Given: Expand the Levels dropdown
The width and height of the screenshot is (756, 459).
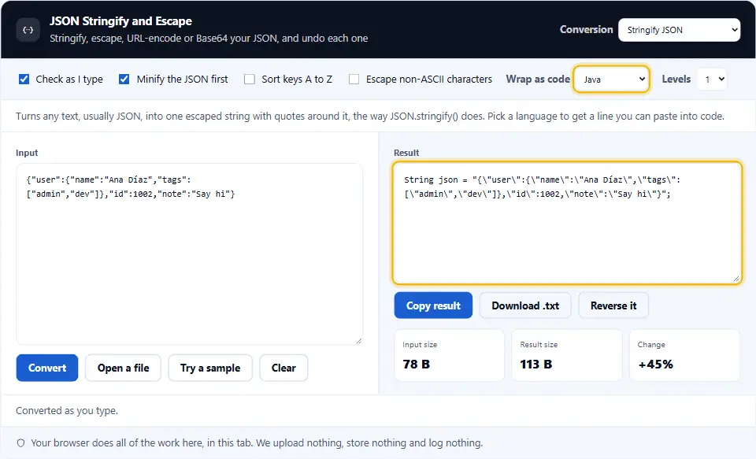Looking at the screenshot, I should click(712, 79).
